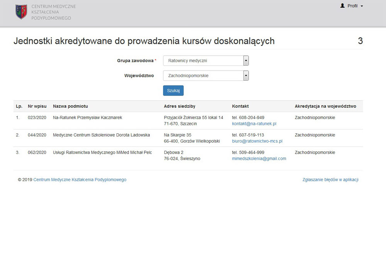
Task: Follow the Centrum Medyczne Kształcenia Podyplomowego footer link
Action: 80,180
